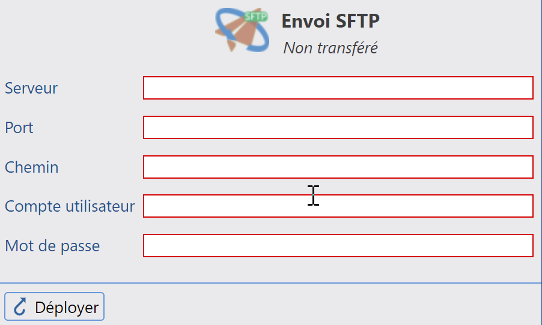Place cursor in Compte utilisateur field
Screen dimensions: 542x325
[338, 206]
